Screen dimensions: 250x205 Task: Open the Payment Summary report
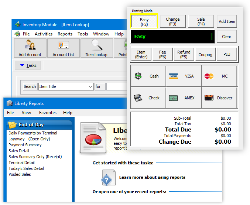[x=25, y=145]
